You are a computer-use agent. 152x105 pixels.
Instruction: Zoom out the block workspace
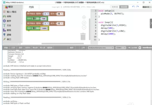(84, 27)
